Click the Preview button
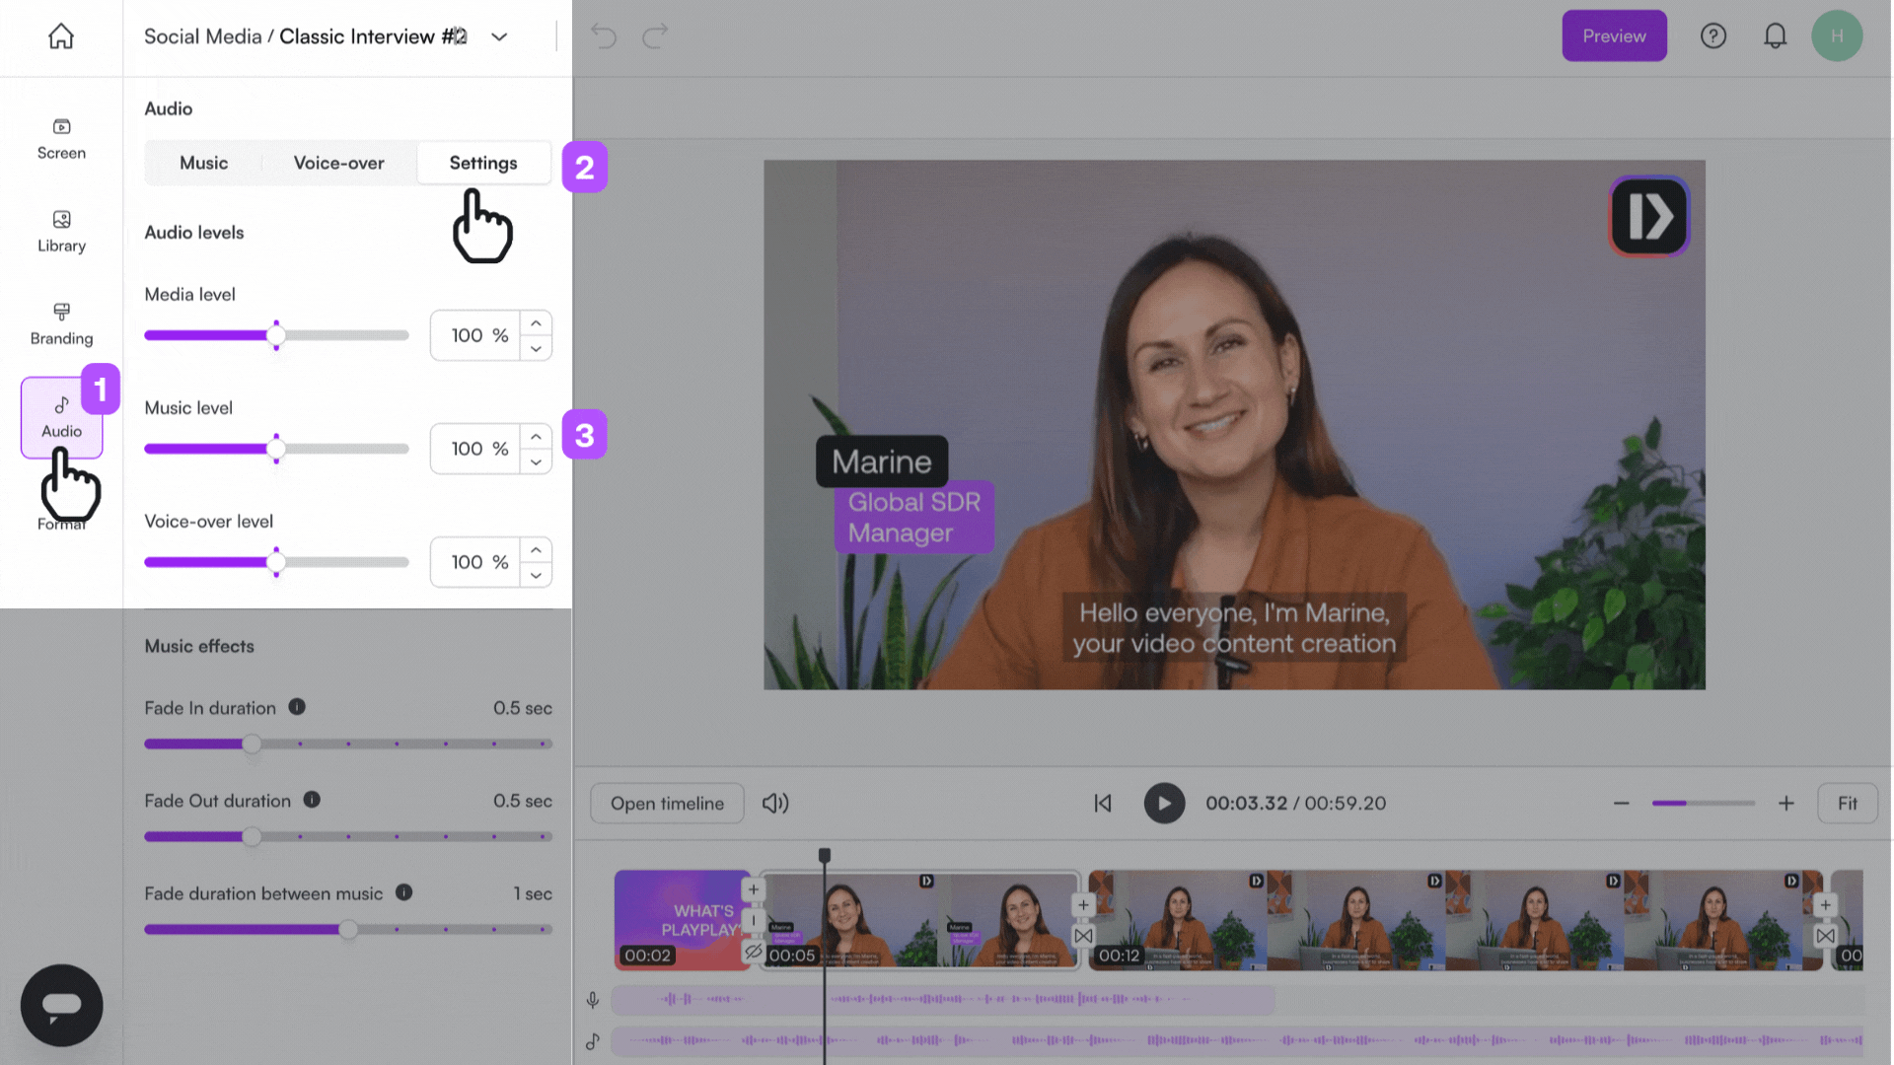 coord(1614,35)
